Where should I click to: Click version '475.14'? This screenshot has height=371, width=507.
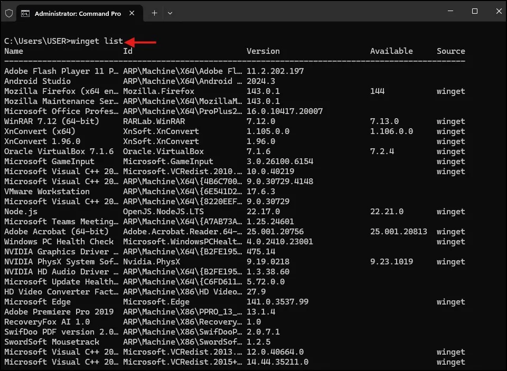click(x=261, y=251)
